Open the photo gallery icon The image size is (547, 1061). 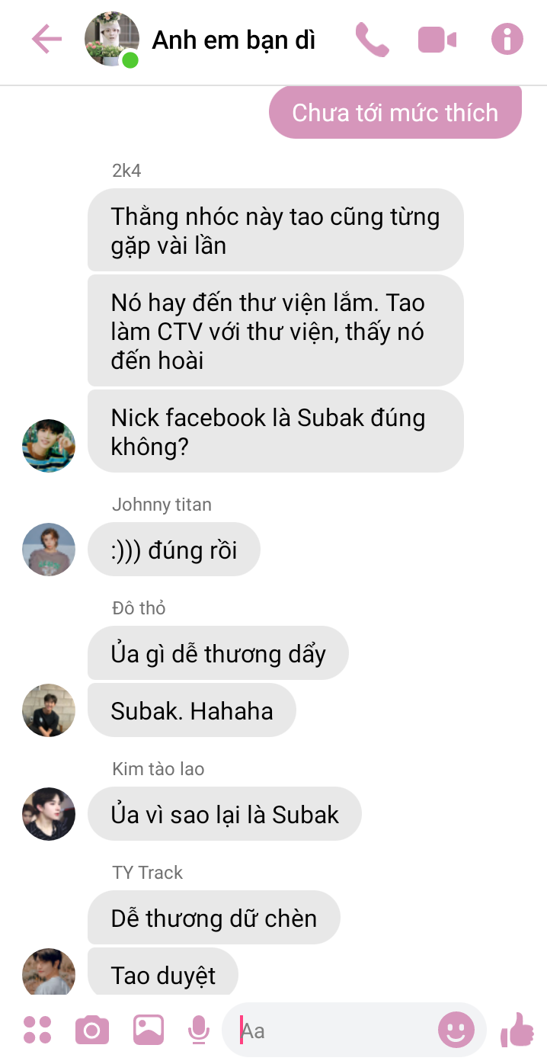point(149,1031)
